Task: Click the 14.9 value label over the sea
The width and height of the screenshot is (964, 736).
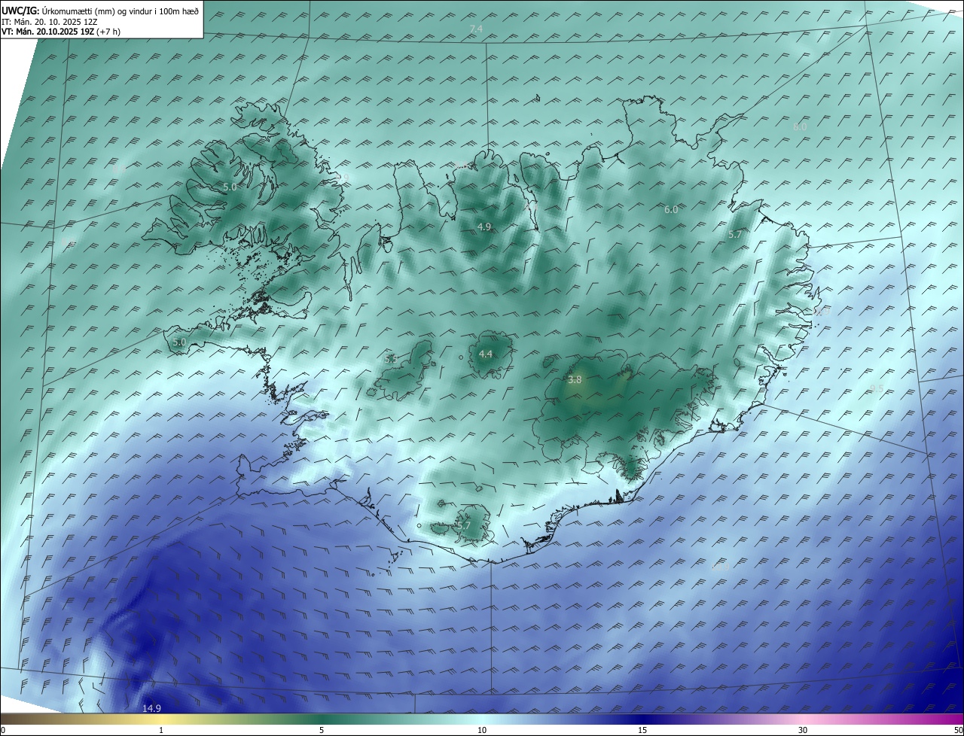Action: click(152, 708)
